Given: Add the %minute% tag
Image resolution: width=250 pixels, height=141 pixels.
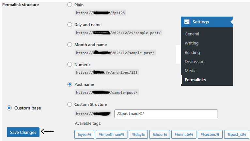Looking at the screenshot, I should [184, 135].
